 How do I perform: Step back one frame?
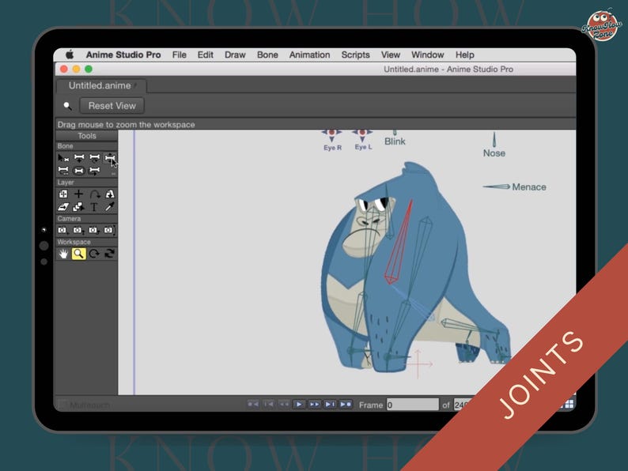coord(268,404)
